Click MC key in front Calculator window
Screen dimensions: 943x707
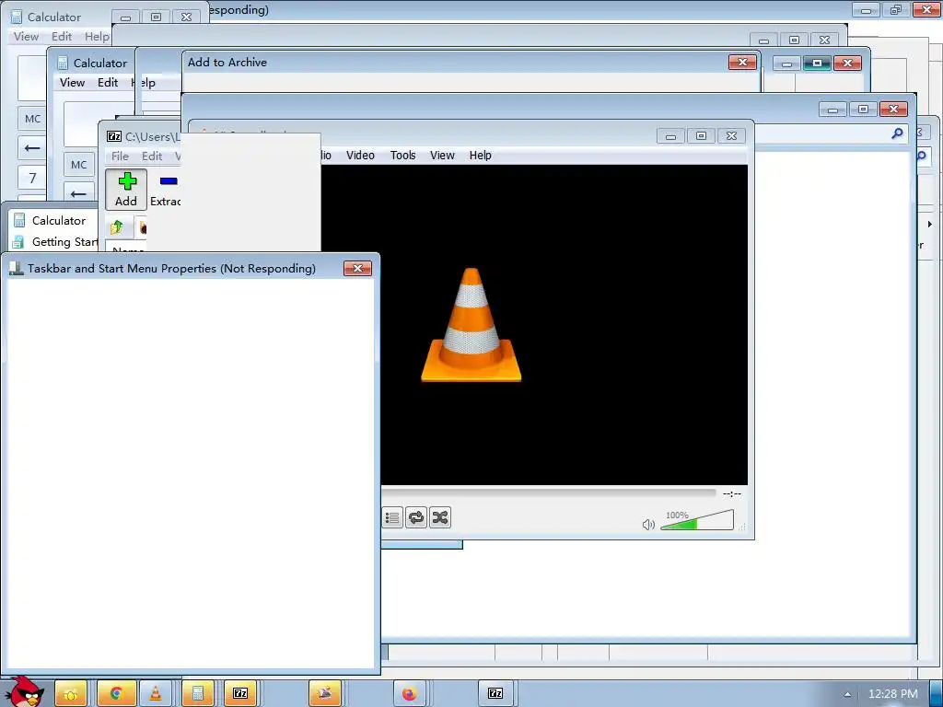(x=79, y=165)
